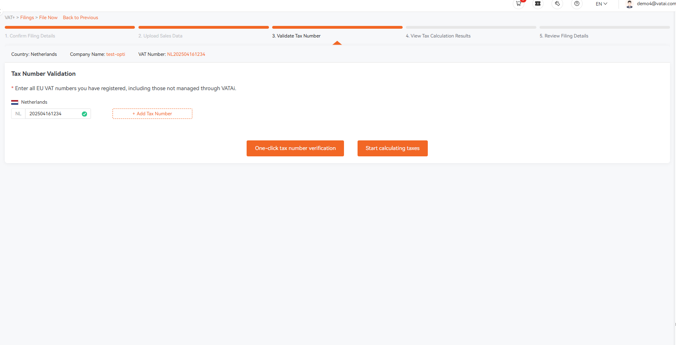Click the grey progress bar above step 4
676x345 pixels.
pos(471,27)
